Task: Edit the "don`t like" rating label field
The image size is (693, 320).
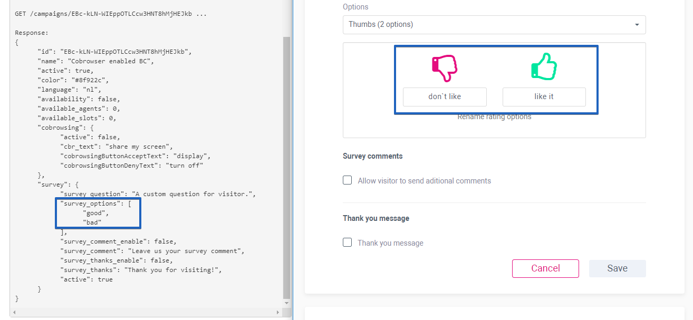Action: coord(445,97)
